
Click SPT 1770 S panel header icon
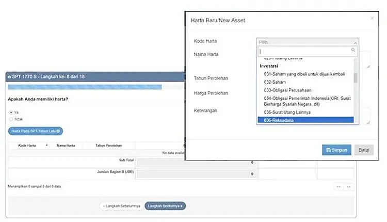9,77
